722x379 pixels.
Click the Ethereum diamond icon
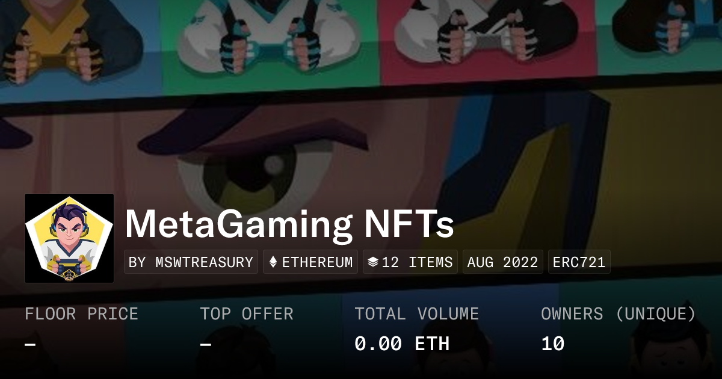click(273, 262)
